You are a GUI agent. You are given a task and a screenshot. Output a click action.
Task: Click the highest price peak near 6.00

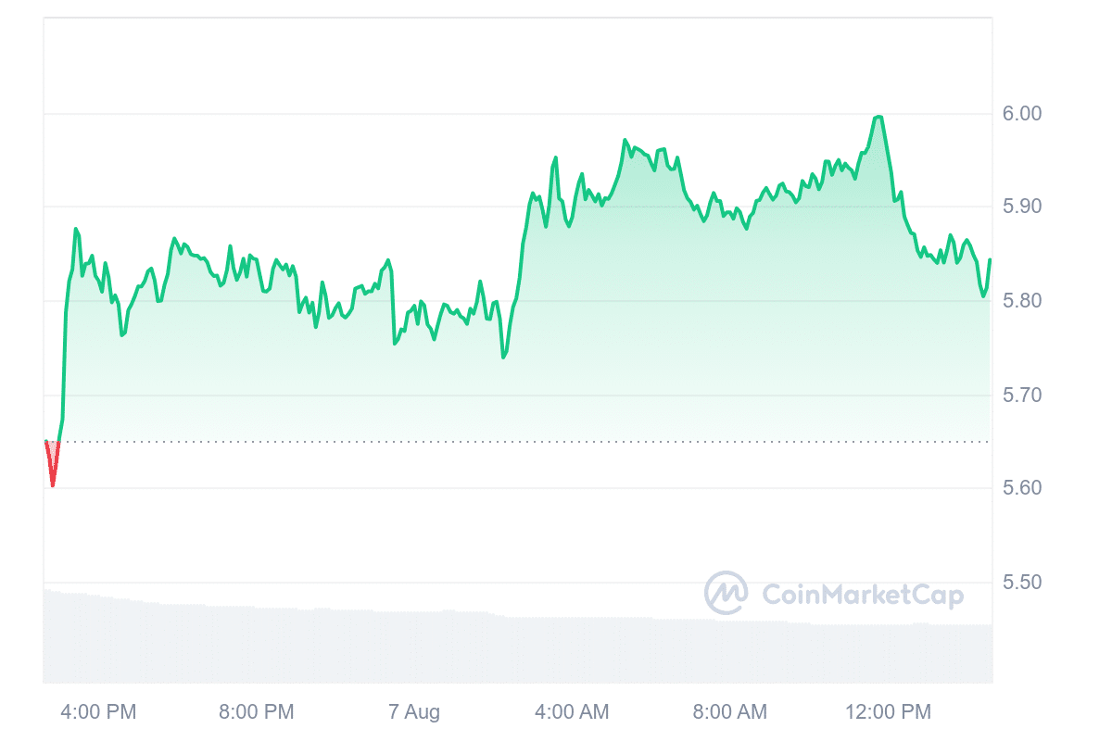pyautogui.click(x=878, y=117)
